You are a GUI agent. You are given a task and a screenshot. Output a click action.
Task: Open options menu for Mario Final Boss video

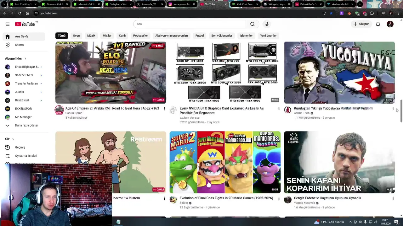tap(279, 198)
